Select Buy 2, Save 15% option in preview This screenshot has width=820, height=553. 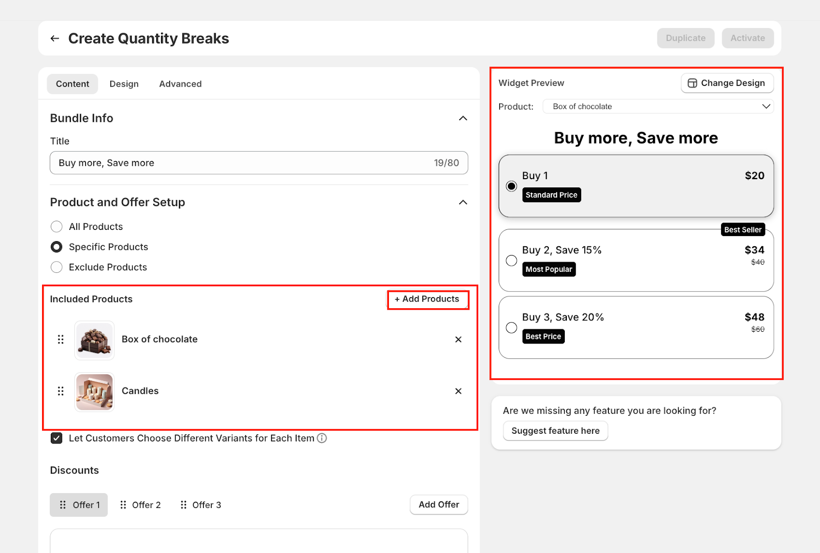point(511,261)
